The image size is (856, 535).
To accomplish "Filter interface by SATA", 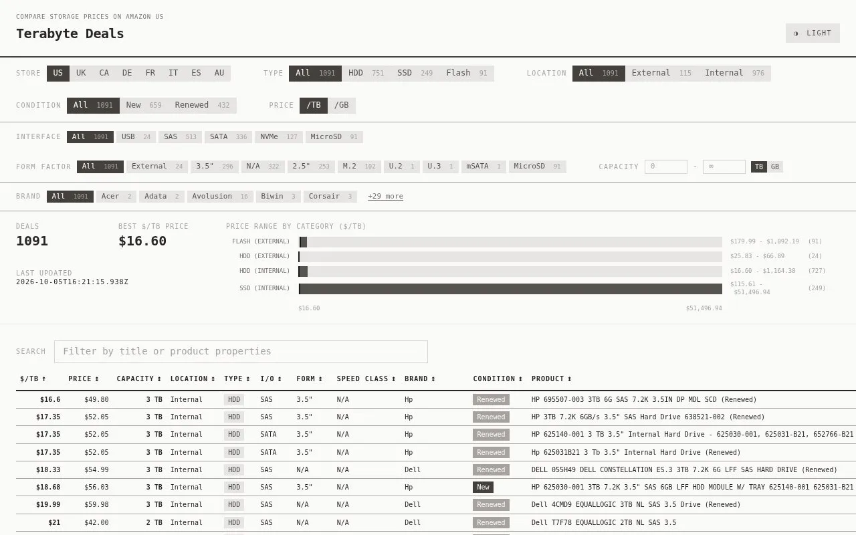I will 228,137.
